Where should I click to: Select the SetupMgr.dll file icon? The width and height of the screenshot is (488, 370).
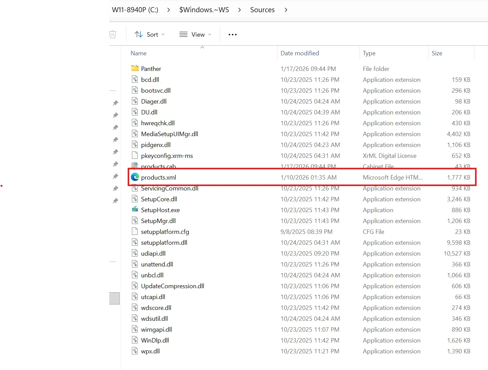pos(135,221)
